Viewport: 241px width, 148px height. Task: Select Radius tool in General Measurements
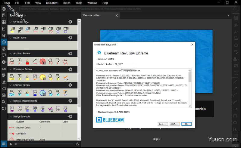(66, 109)
